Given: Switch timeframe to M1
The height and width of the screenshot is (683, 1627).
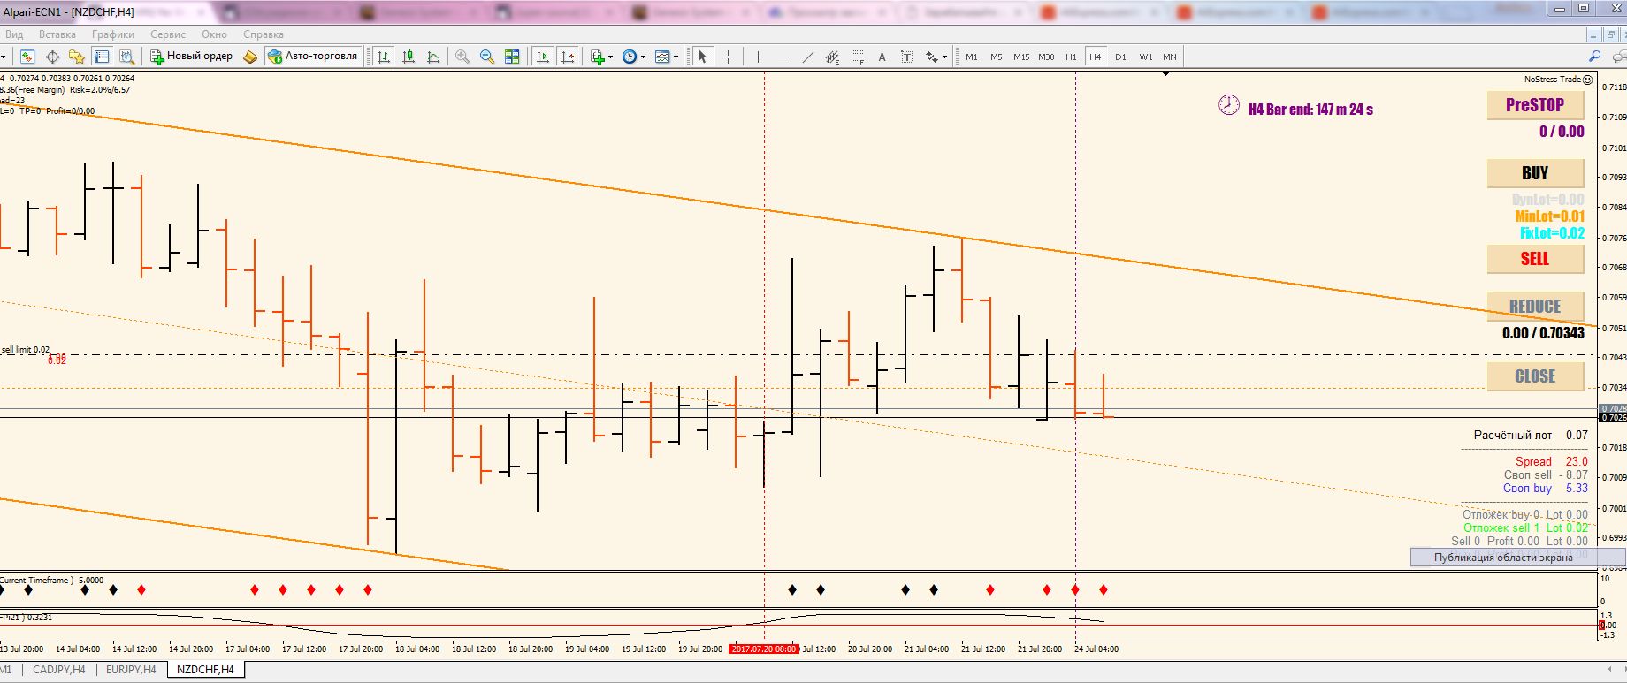Looking at the screenshot, I should pos(972,57).
